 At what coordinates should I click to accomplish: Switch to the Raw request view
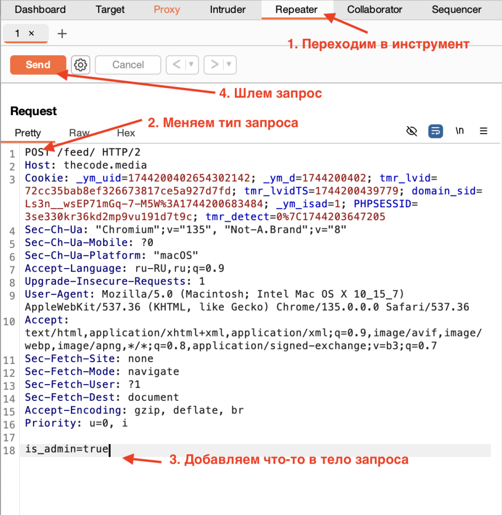pos(79,133)
